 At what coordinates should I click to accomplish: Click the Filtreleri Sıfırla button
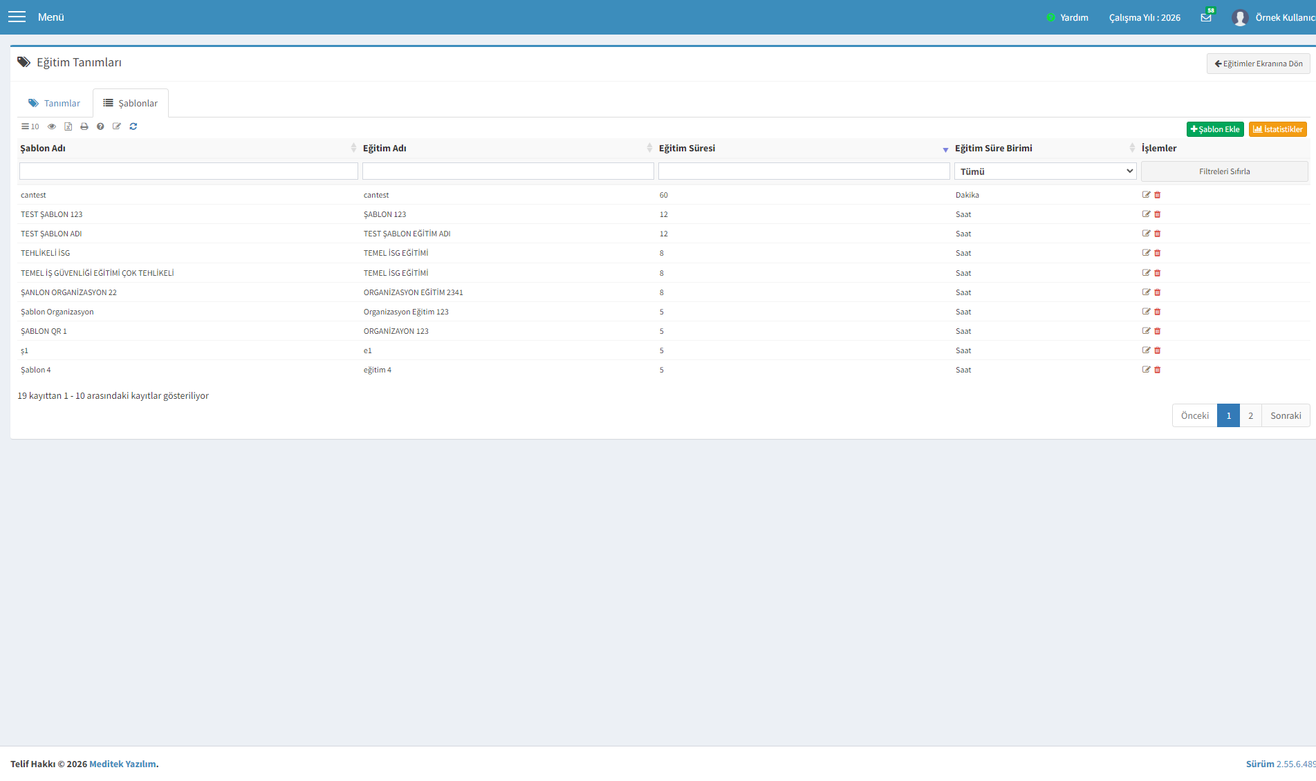[1224, 171]
